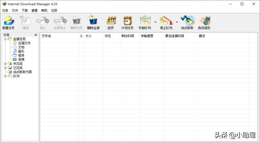Image resolution: width=260 pixels, height=143 pixels.
Task: Select 站点抓取方案 in the tree
Action: tap(23, 72)
